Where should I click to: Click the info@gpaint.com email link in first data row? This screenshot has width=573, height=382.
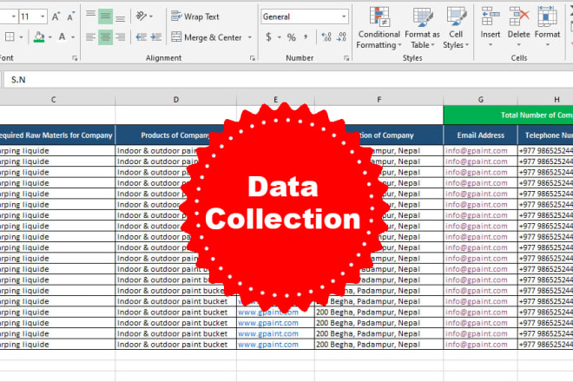click(477, 150)
